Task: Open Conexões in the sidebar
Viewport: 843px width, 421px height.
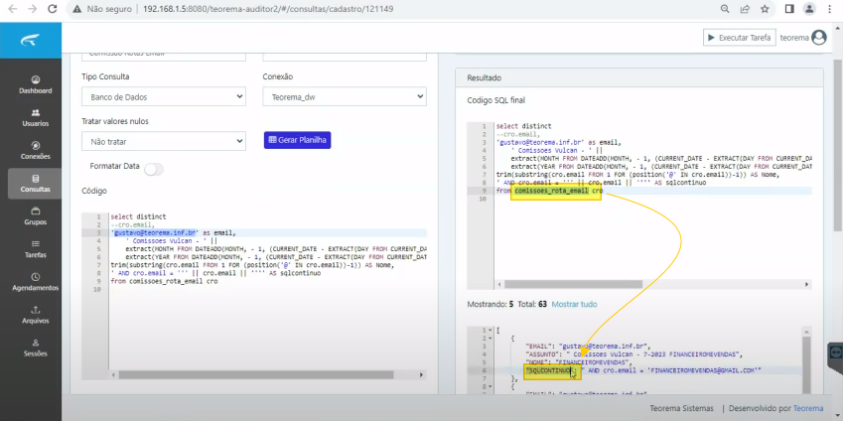Action: pos(36,151)
